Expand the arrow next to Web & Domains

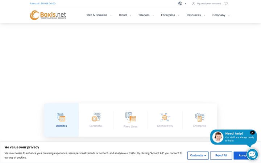click(x=111, y=15)
